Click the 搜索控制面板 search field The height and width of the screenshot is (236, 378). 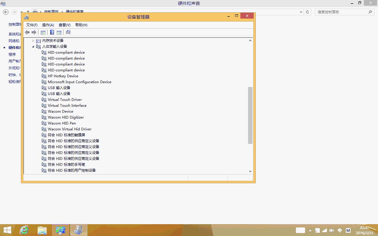click(345, 12)
